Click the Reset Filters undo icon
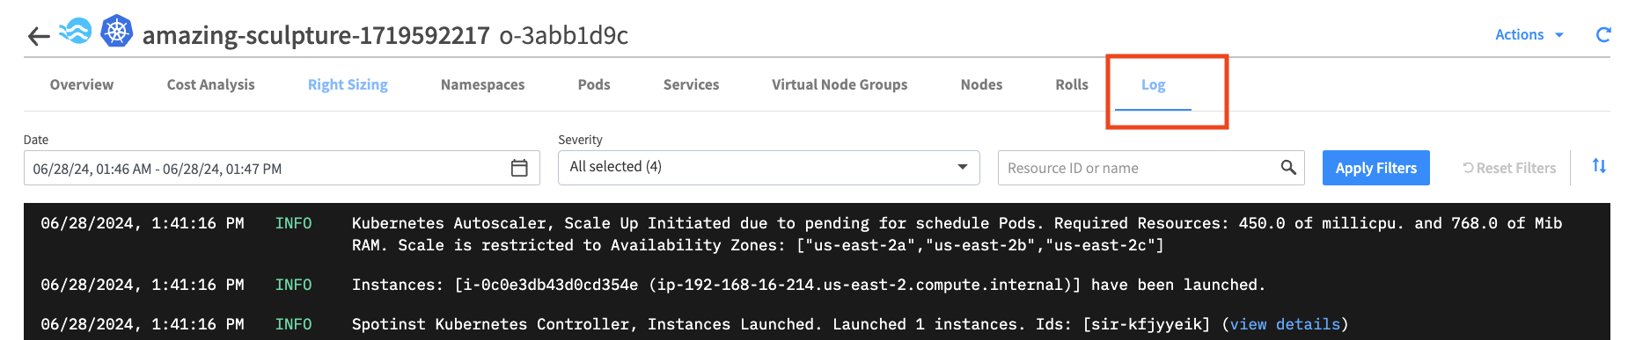This screenshot has height=340, width=1628. [x=1468, y=168]
